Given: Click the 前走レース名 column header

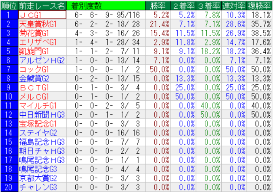Looking at the screenshot, I should [42, 6].
